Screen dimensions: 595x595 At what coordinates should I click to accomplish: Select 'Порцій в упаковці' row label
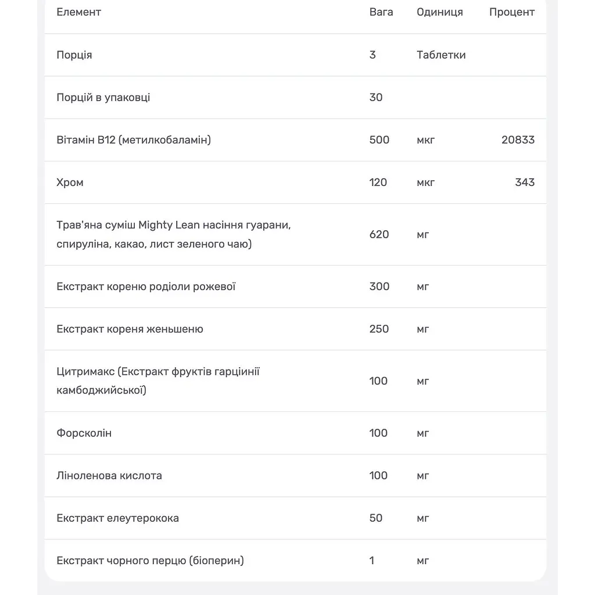[103, 98]
